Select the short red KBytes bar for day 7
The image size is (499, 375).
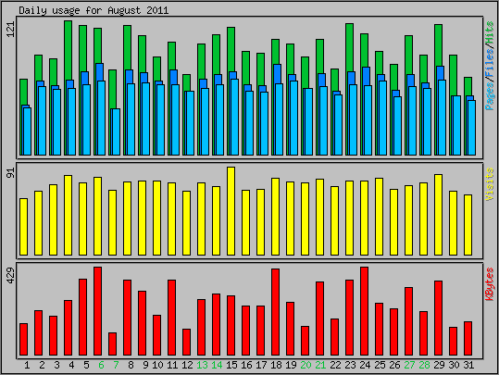[x=112, y=344]
